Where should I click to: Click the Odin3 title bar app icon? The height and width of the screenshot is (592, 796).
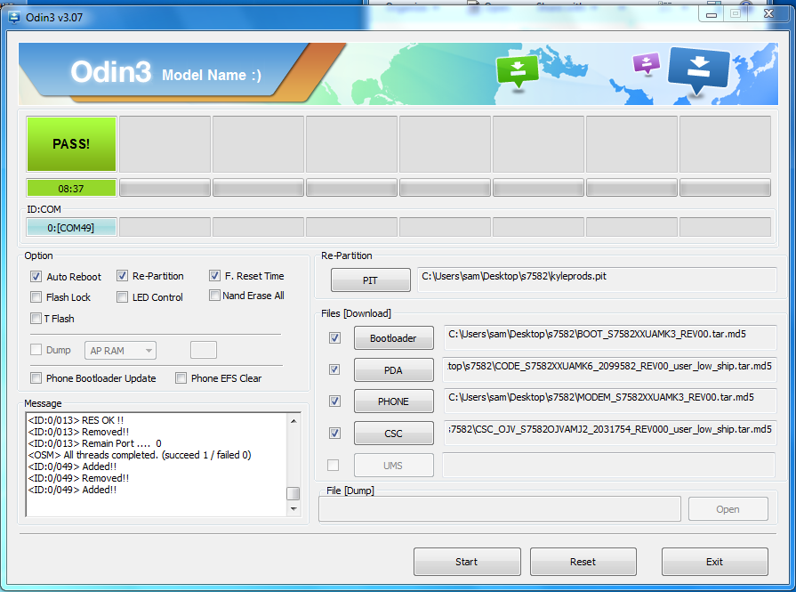point(13,17)
